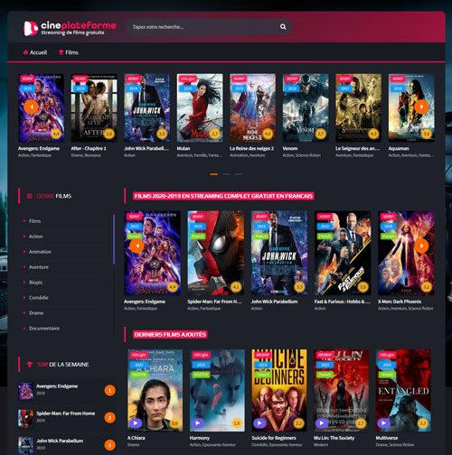Play Harmony using play icon
This screenshot has height=455, width=452.
(x=197, y=422)
